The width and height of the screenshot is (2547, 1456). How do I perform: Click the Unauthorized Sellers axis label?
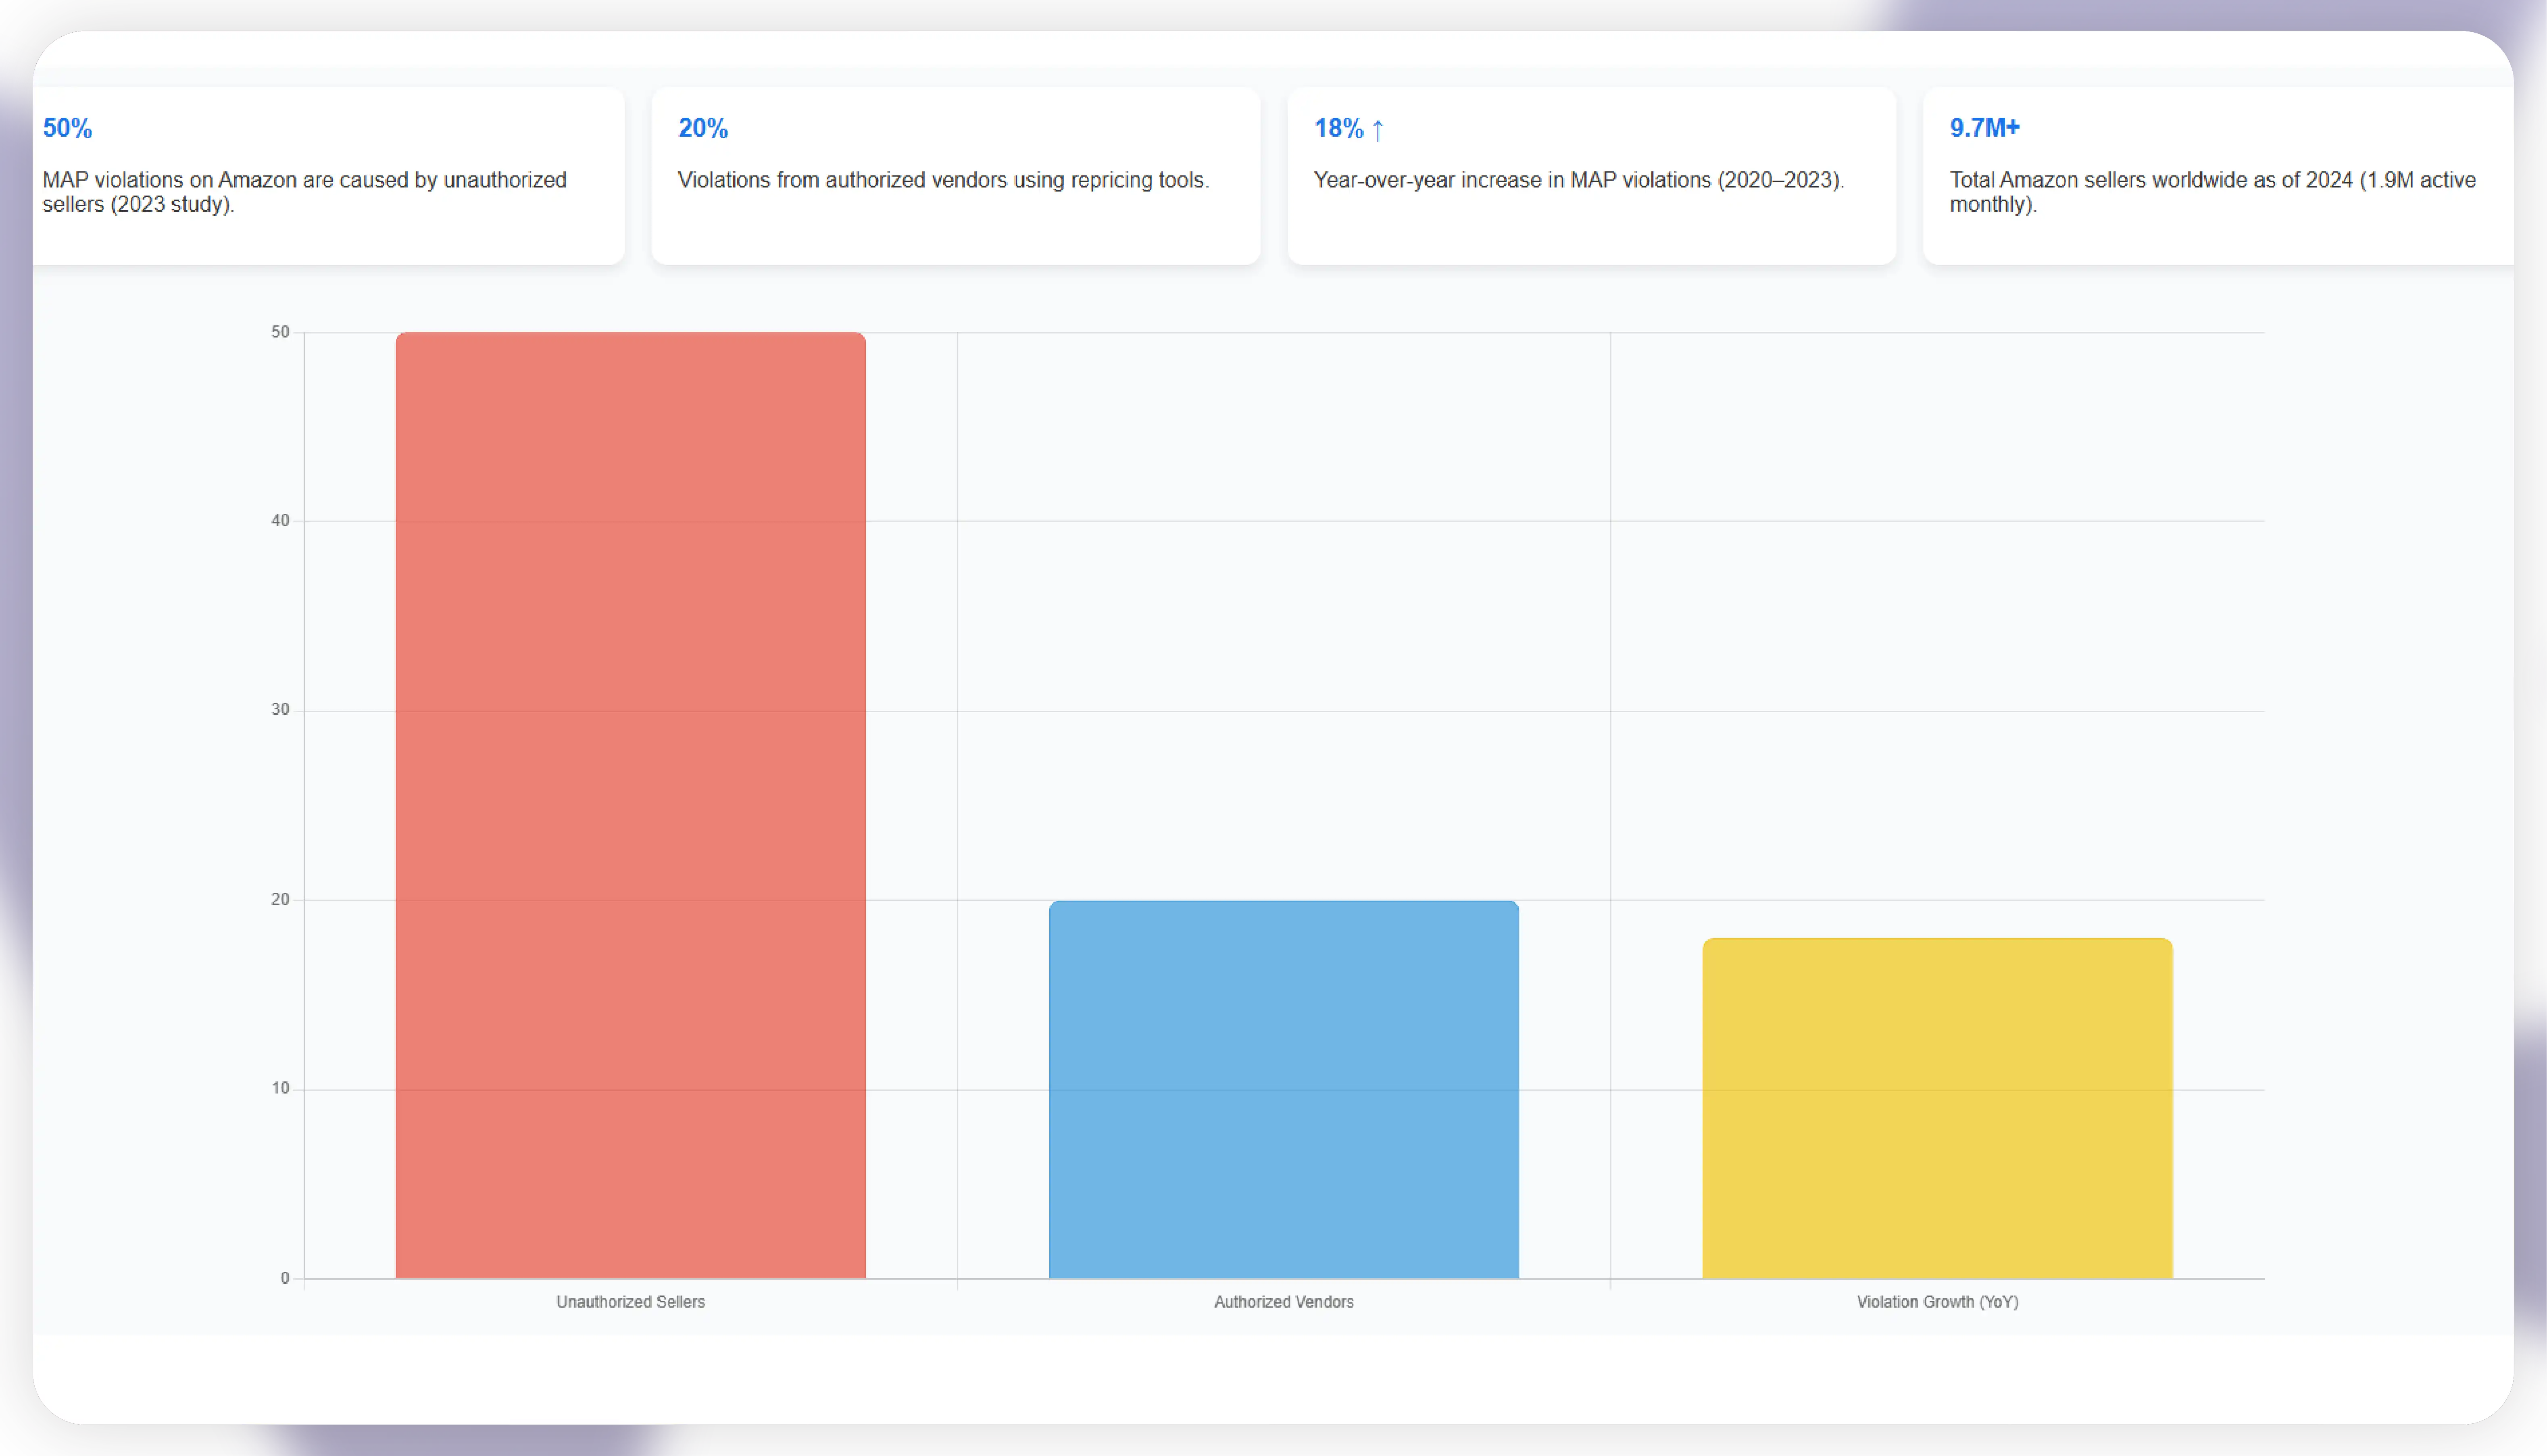[x=630, y=1302]
